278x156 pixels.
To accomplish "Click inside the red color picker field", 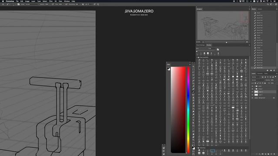I will (178, 110).
